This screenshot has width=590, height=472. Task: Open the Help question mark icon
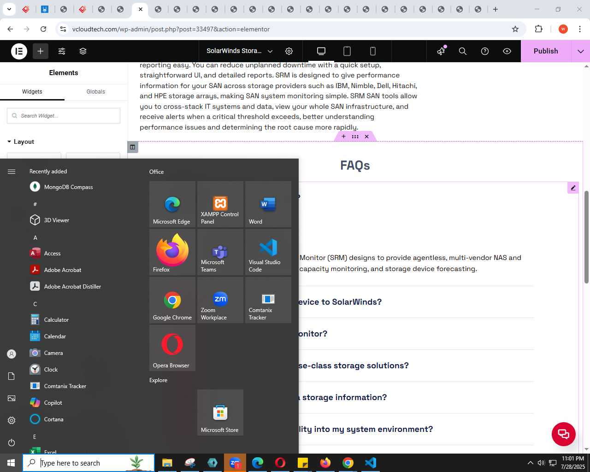point(485,51)
